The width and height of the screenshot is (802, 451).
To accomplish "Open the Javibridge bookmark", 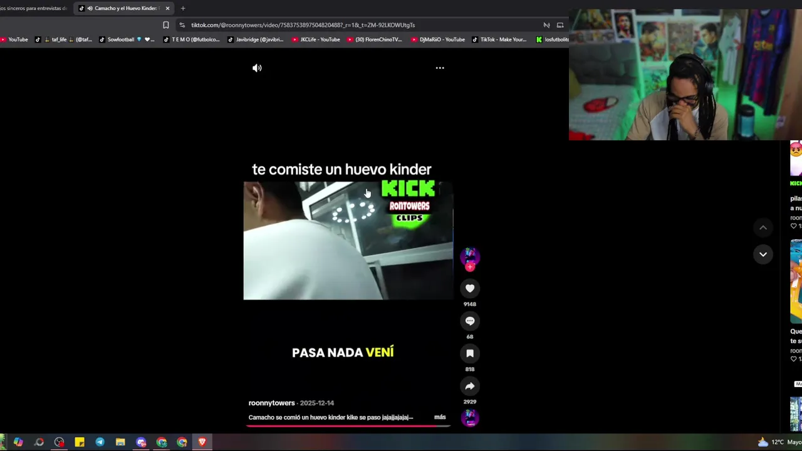I will [255, 39].
